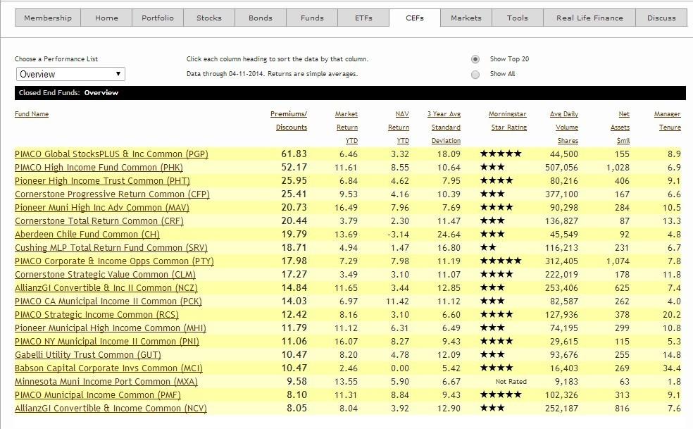This screenshot has height=429, width=693.
Task: Click the five-star rating in PTY row
Action: pos(501,261)
